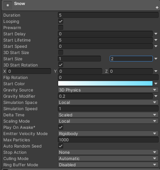
Task: Click the Max Particles label
Action: click(17, 140)
